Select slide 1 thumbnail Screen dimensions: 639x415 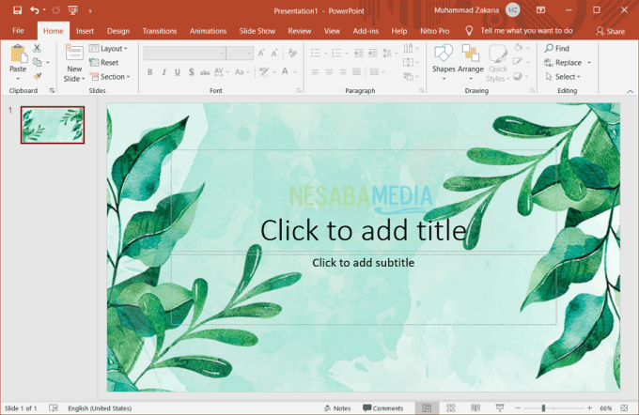[53, 125]
